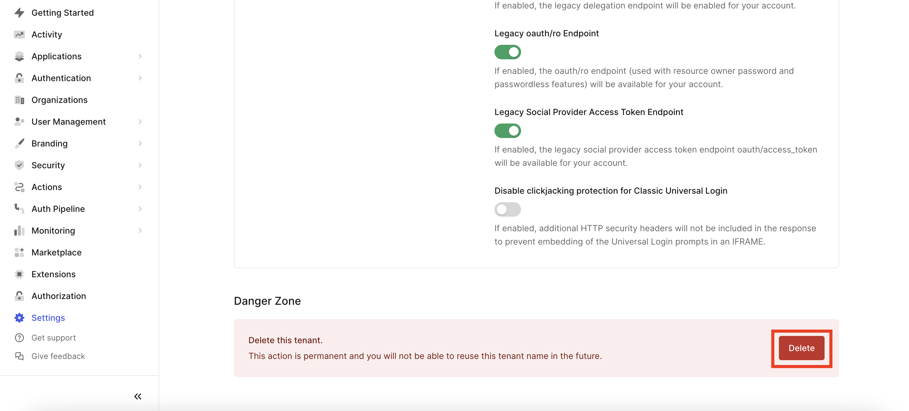This screenshot has height=411, width=909.
Task: Click the Settings gear icon
Action: click(x=19, y=317)
